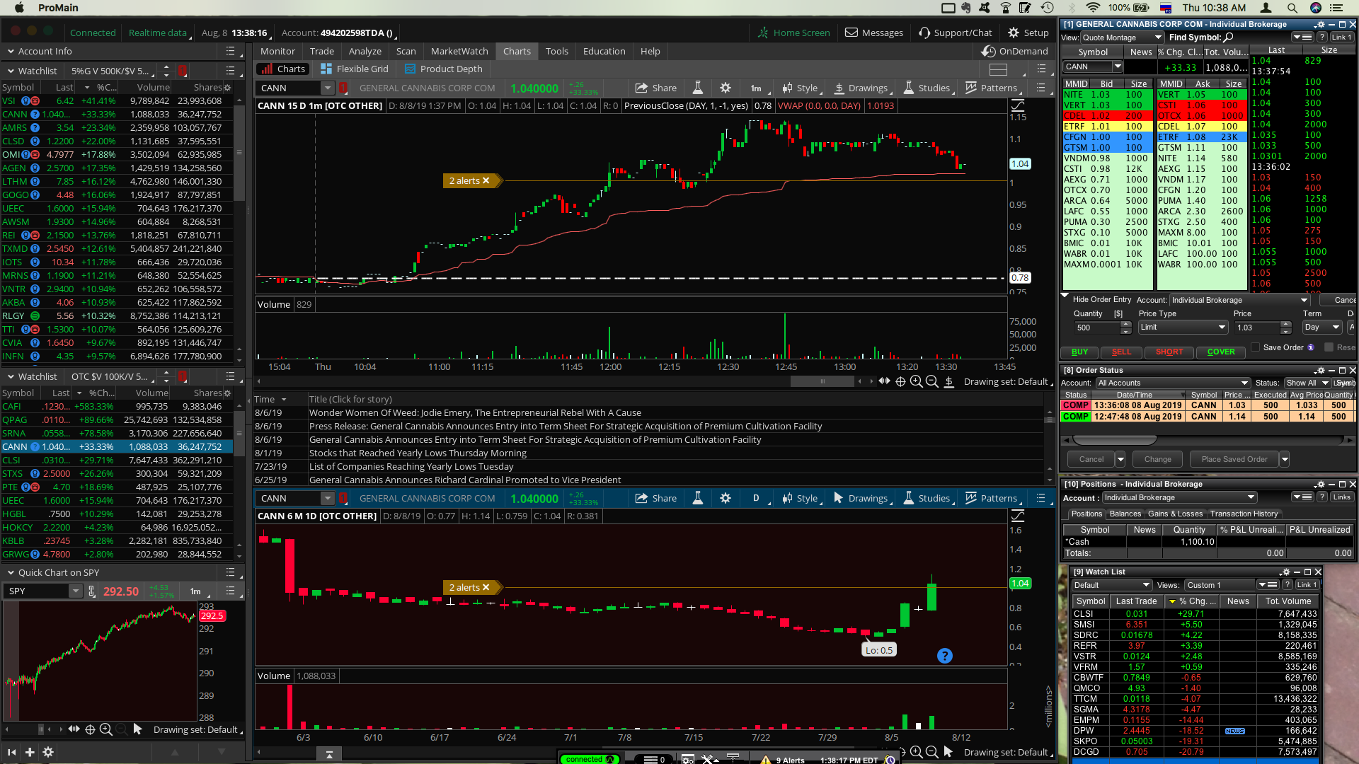
Task: Enable the Save Order checkbox
Action: [1256, 347]
